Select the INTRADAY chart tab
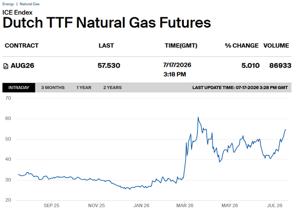Viewport: 296px width, 212px height. (19, 88)
